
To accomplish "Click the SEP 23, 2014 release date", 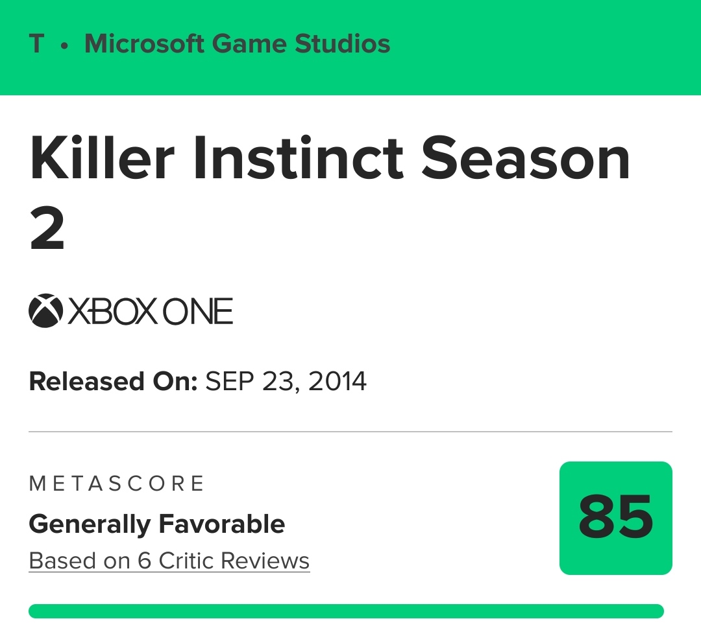I will click(286, 381).
